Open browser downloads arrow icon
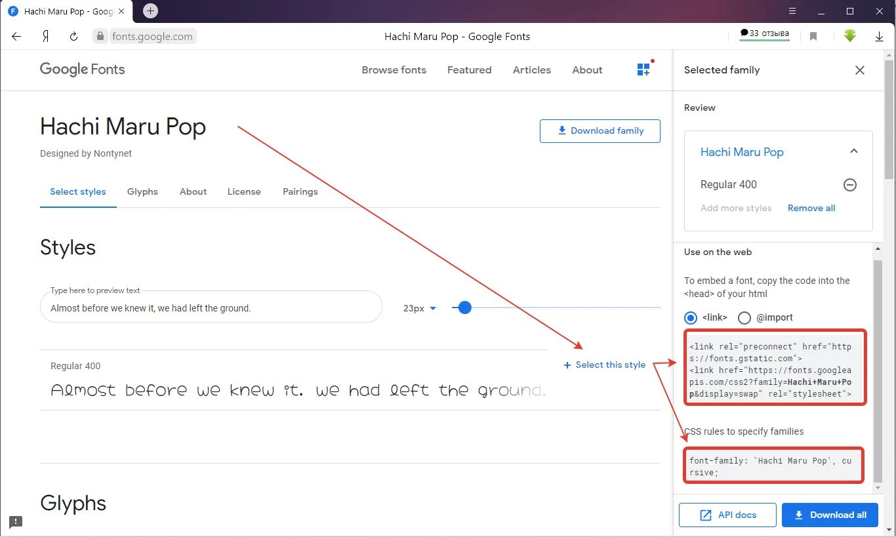The image size is (896, 537). [x=880, y=37]
